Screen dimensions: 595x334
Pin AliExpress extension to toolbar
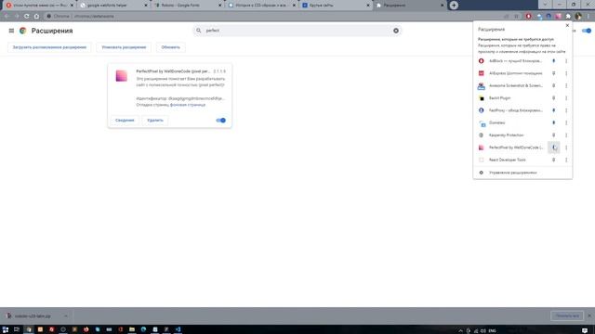(554, 73)
